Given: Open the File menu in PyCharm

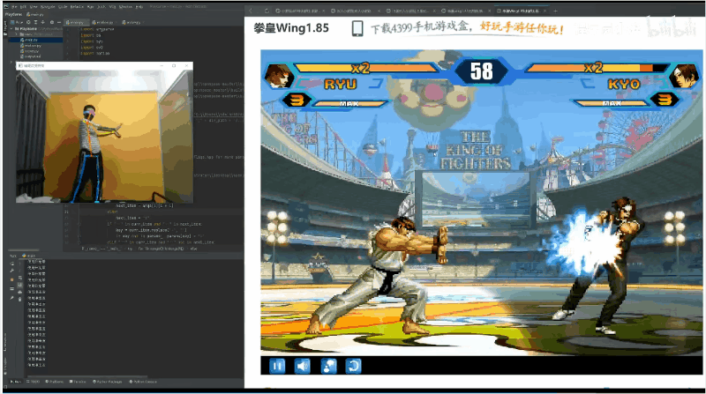Looking at the screenshot, I should (14, 7).
